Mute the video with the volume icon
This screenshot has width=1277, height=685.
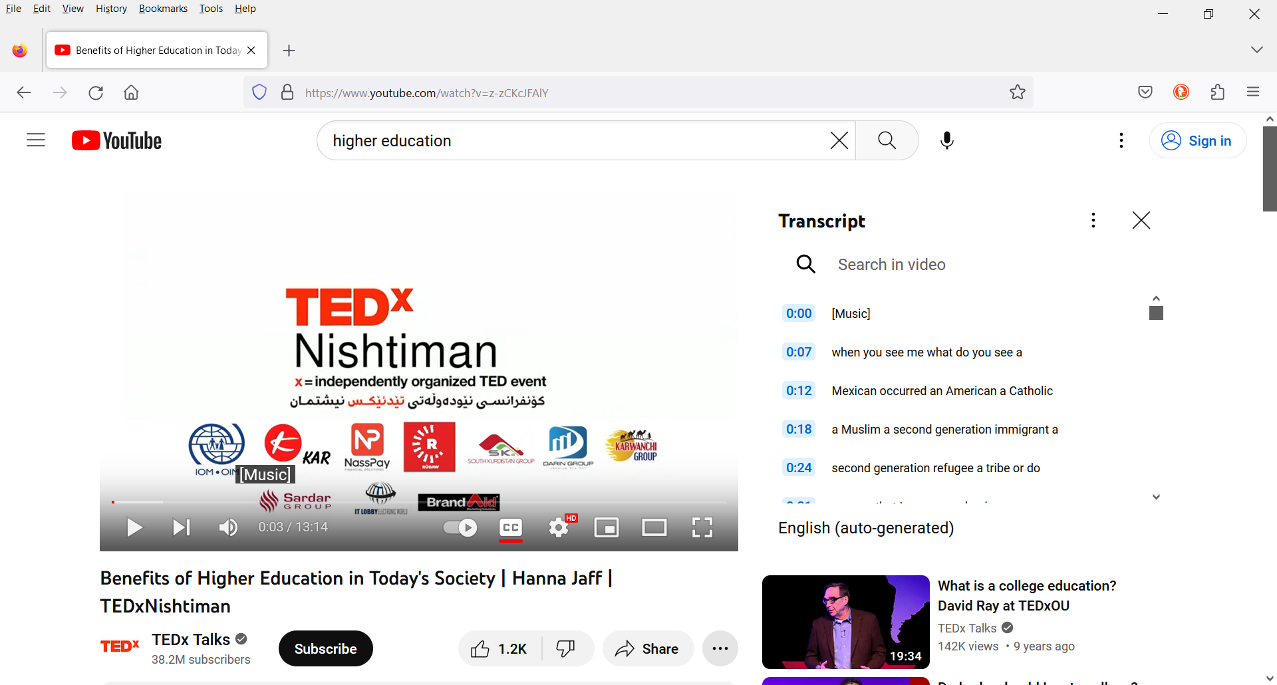[227, 527]
